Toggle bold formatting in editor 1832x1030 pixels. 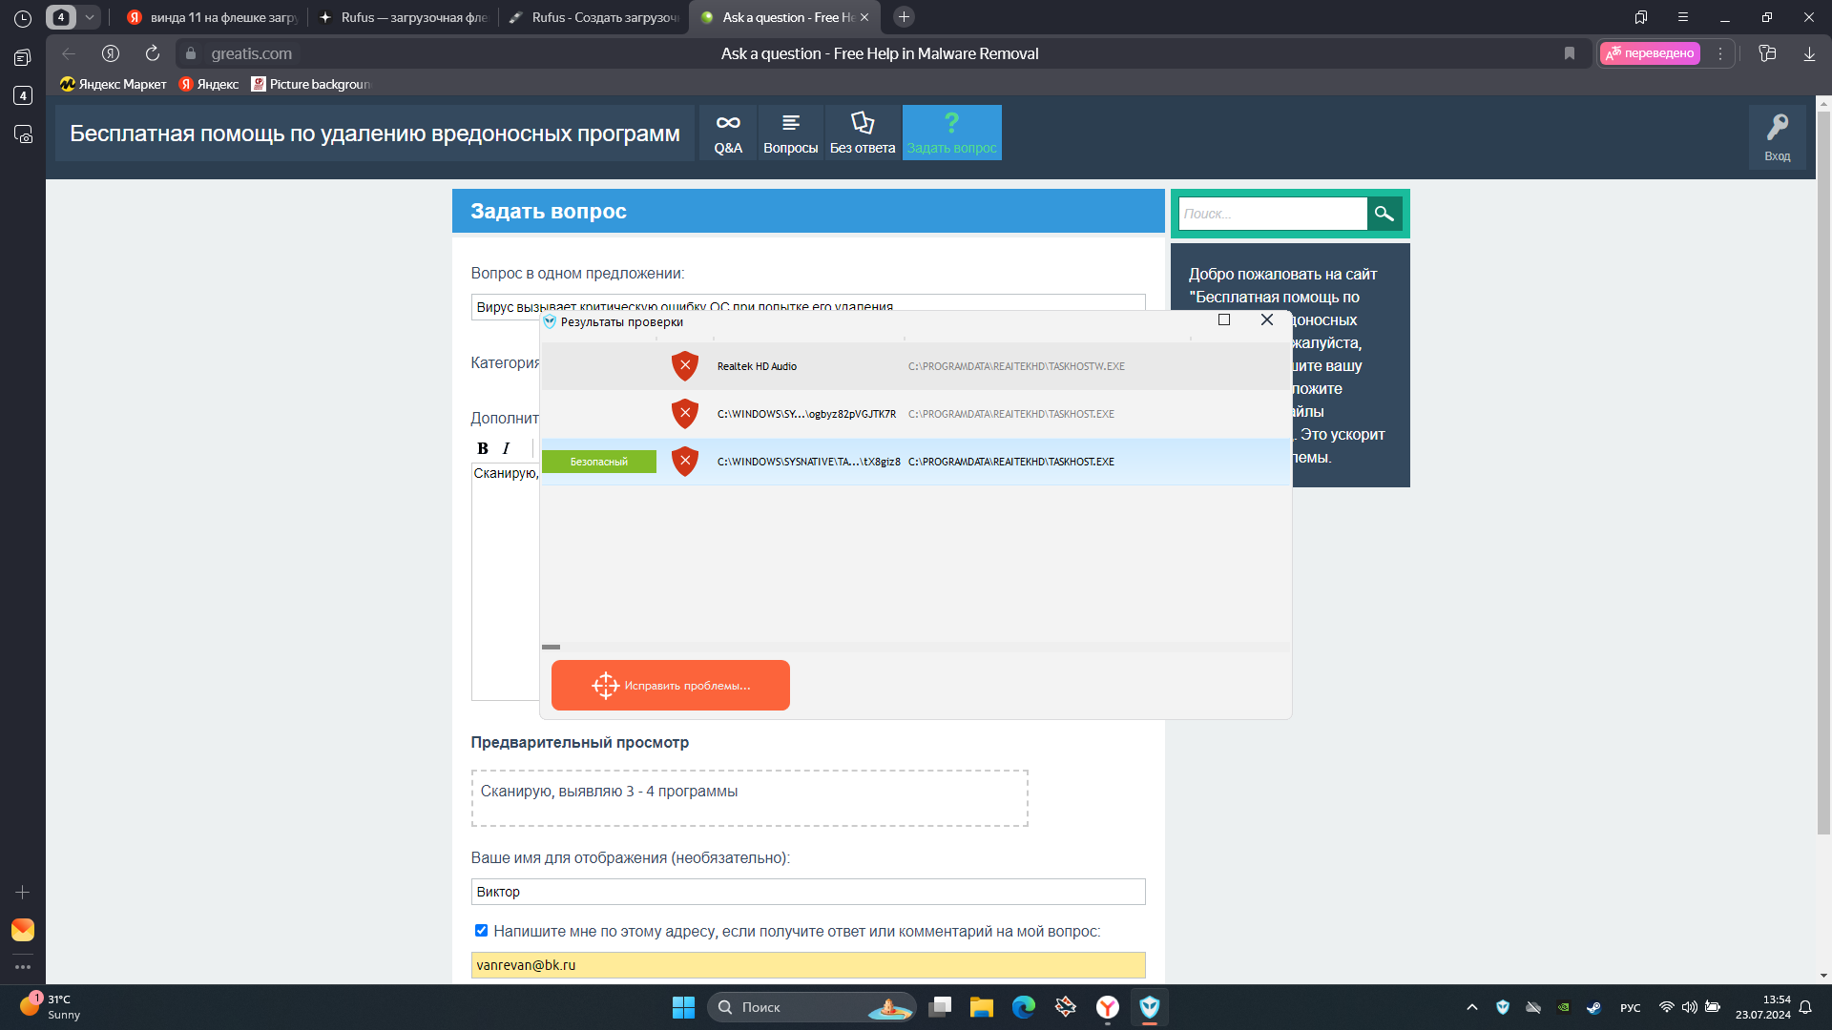(483, 448)
